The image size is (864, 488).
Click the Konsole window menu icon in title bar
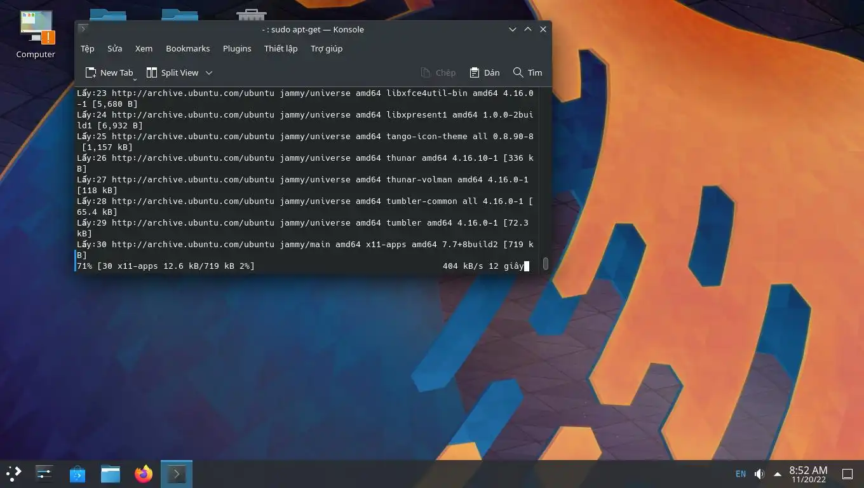(83, 29)
